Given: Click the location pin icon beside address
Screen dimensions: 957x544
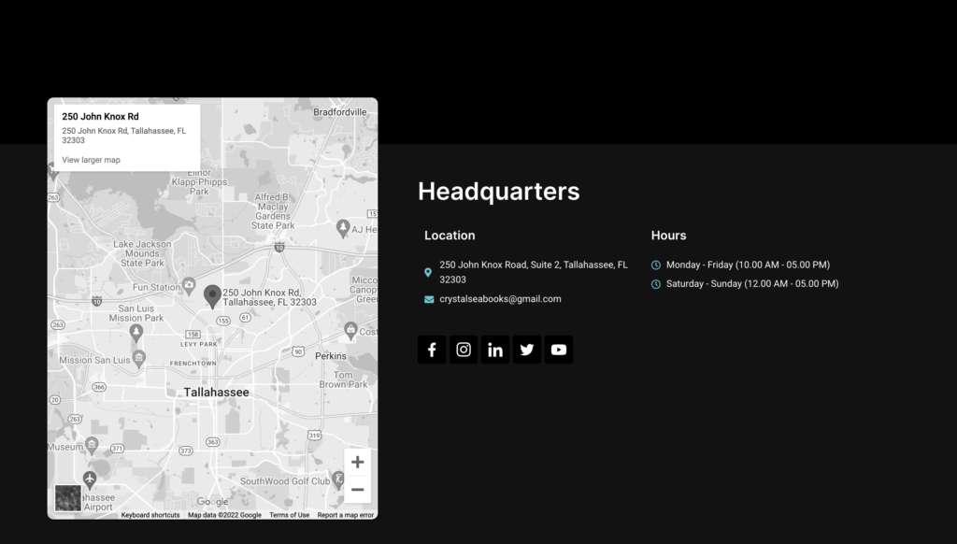Looking at the screenshot, I should click(428, 272).
